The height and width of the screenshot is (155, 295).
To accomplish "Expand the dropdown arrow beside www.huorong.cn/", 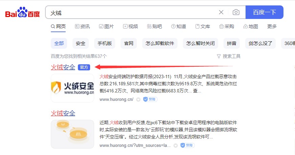I will [138, 99].
